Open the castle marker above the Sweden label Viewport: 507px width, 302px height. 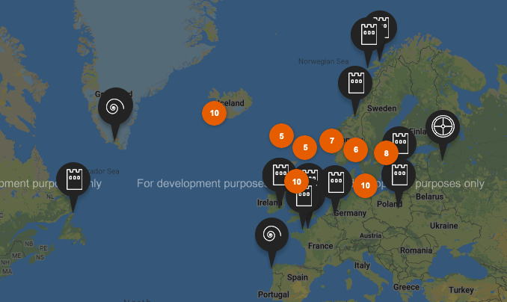(355, 83)
